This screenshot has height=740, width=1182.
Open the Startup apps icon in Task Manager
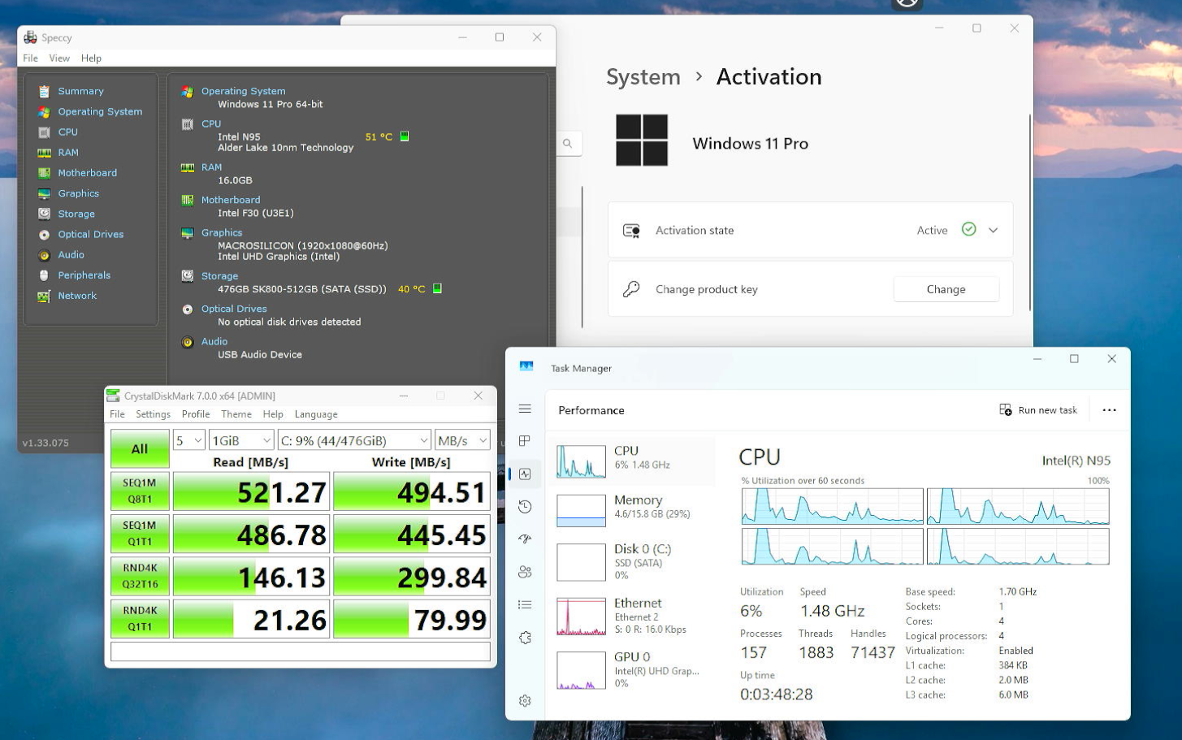pyautogui.click(x=525, y=539)
